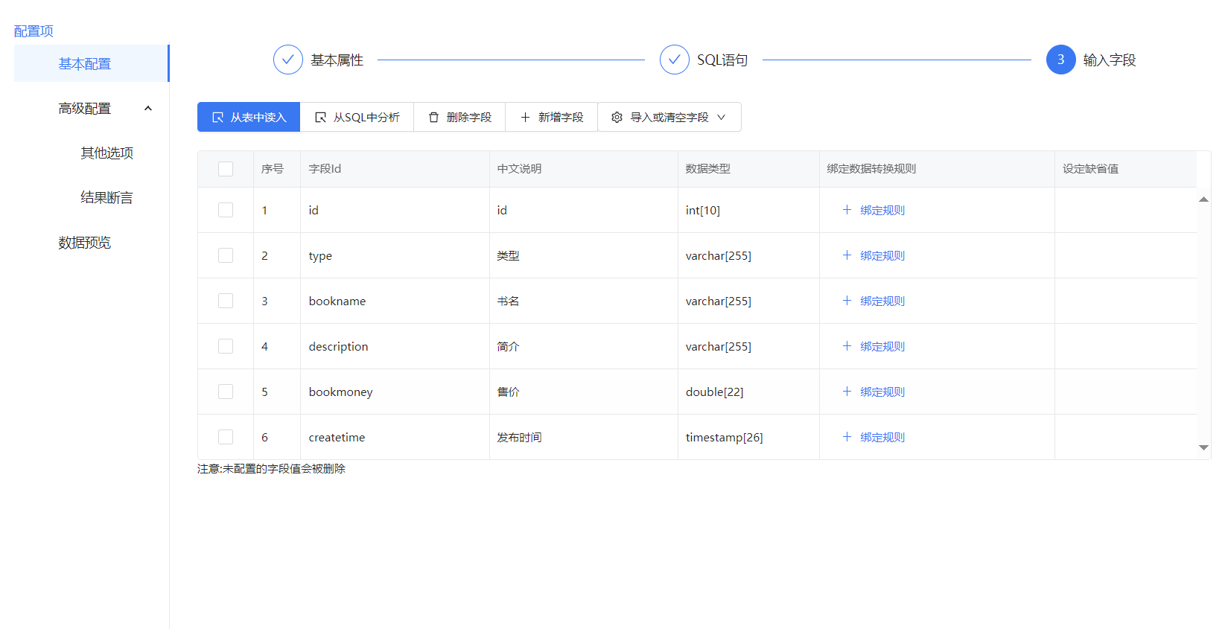
Task: Click 绑定规则 link in the createtime row
Action: pos(882,437)
